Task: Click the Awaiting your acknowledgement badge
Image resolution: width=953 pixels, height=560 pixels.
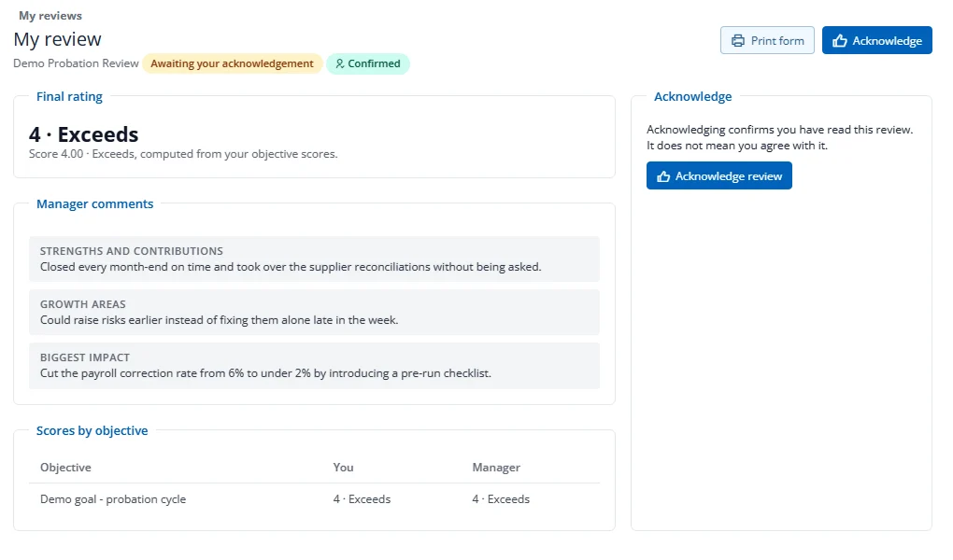Action: coord(232,63)
